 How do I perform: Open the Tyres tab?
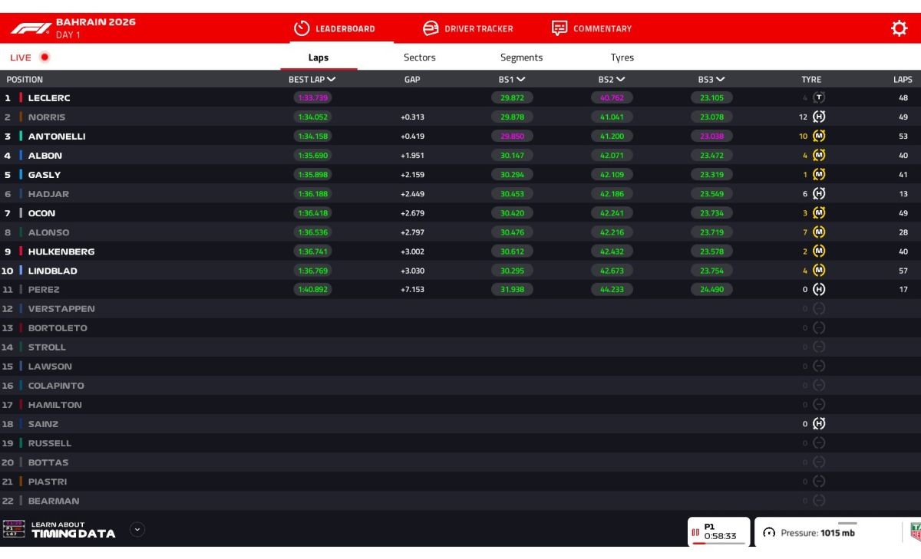(622, 57)
